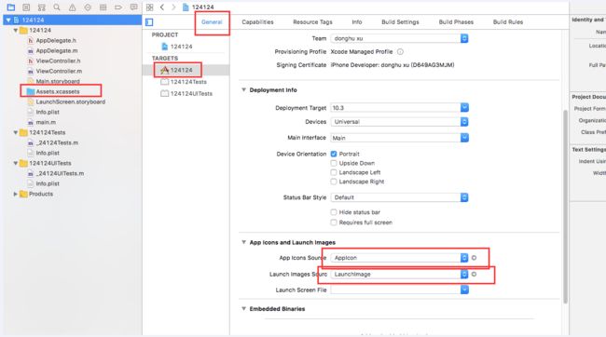606x337 pixels.
Task: Collapse the Embedded Binaries section
Action: coord(244,309)
